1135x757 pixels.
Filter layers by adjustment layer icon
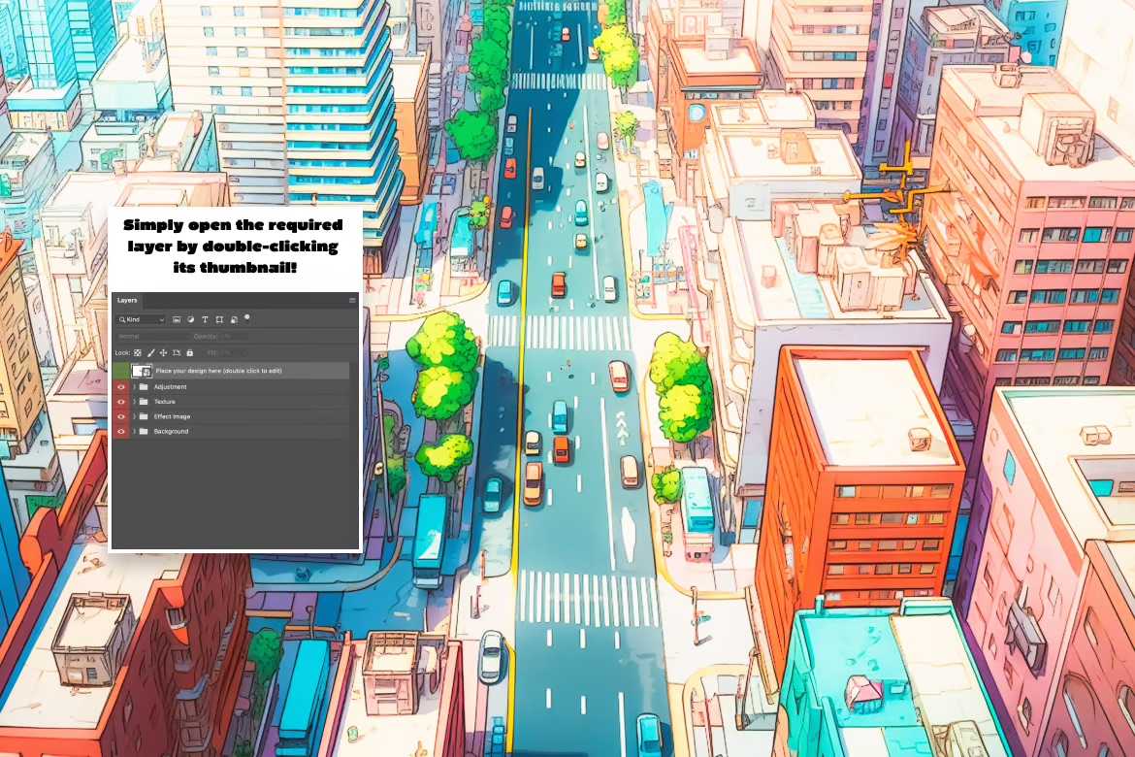pyautogui.click(x=190, y=319)
